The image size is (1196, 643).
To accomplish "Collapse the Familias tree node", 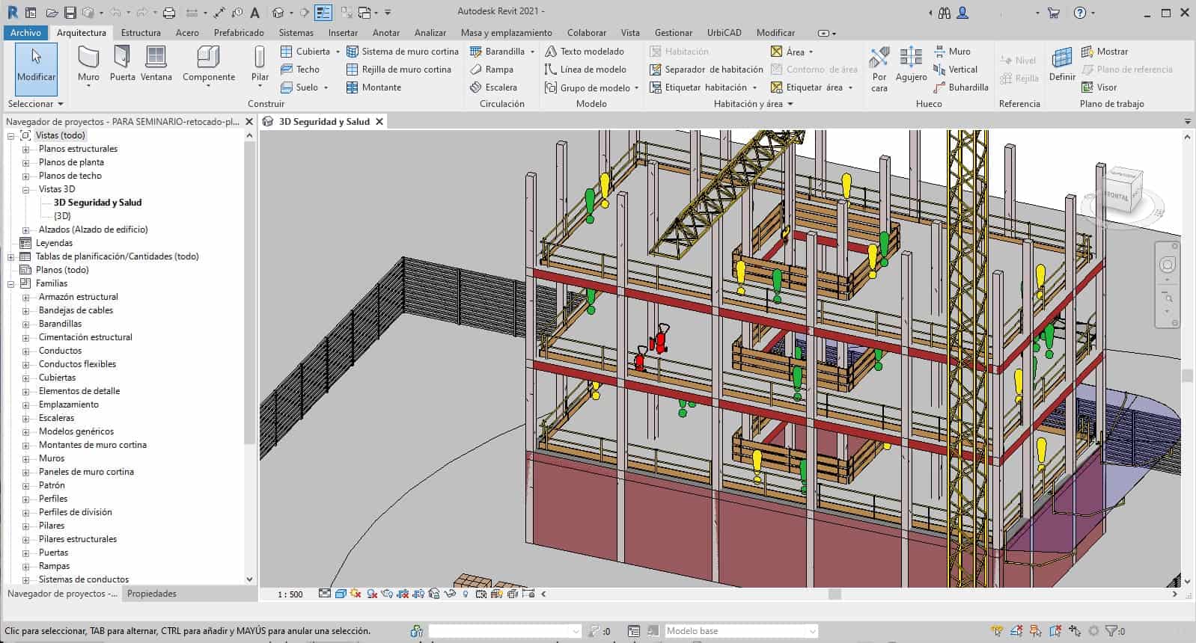I will coord(11,283).
